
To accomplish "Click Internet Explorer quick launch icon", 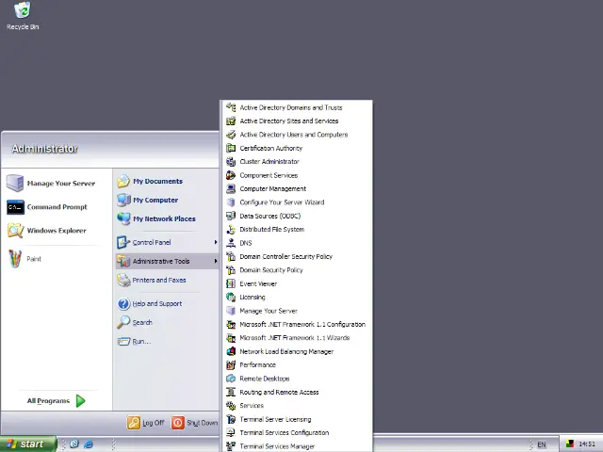I will point(88,444).
